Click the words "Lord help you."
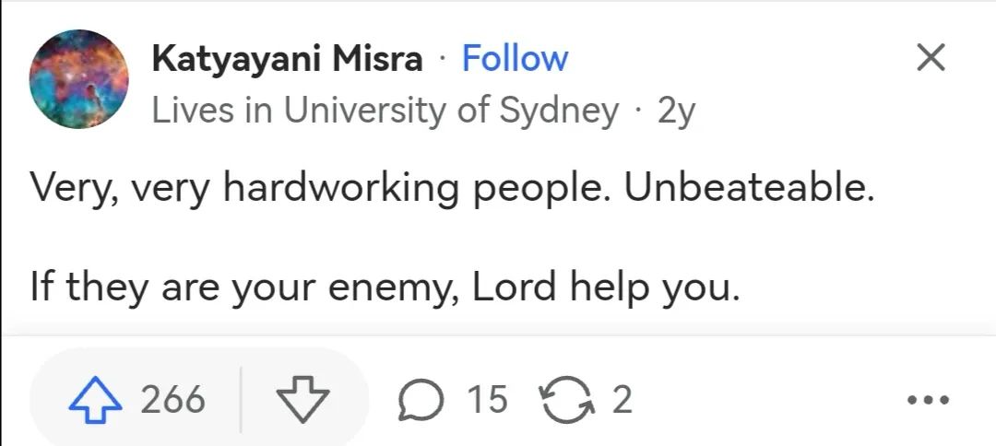996x446 pixels. [x=606, y=288]
